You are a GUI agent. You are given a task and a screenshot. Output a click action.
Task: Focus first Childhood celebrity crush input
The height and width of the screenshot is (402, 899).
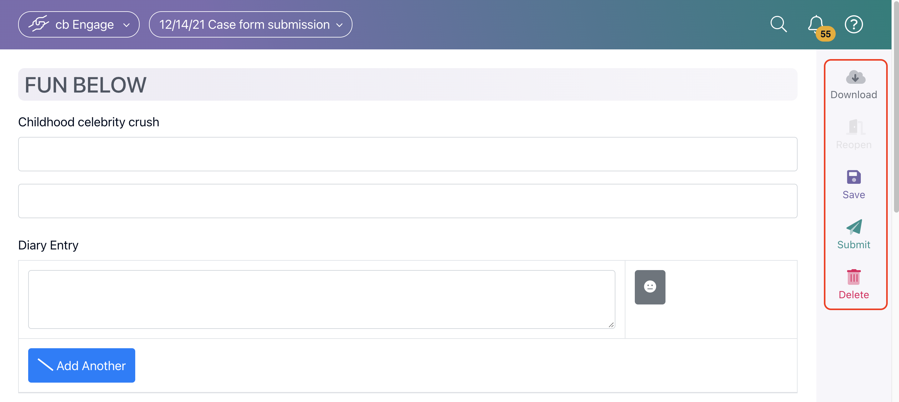pyautogui.click(x=408, y=154)
